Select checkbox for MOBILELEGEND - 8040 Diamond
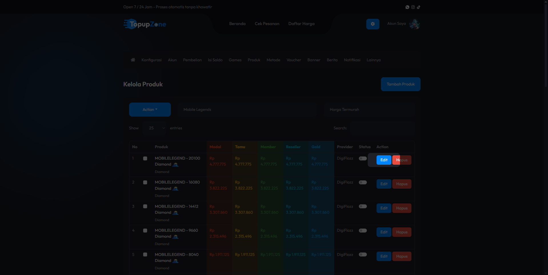 (x=145, y=254)
